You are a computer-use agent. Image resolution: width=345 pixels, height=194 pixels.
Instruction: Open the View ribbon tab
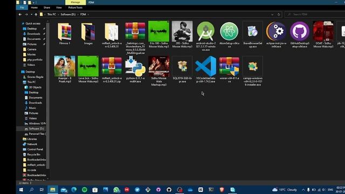(x=59, y=8)
